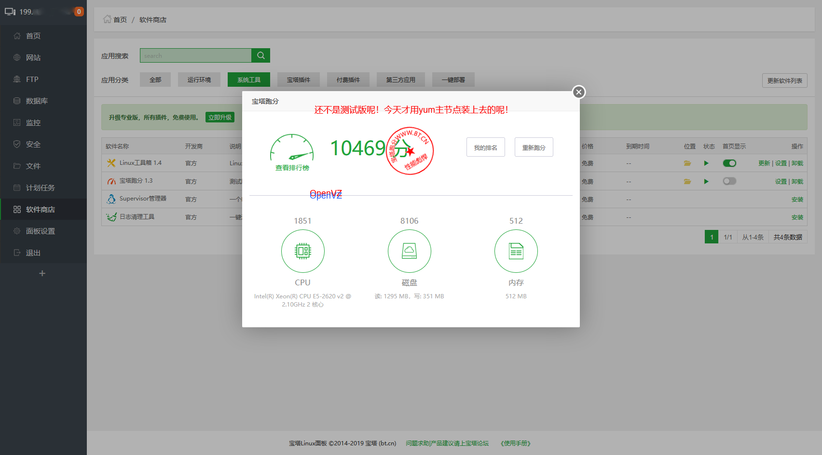Click the green search magnifier button
The image size is (822, 455).
tap(261, 55)
